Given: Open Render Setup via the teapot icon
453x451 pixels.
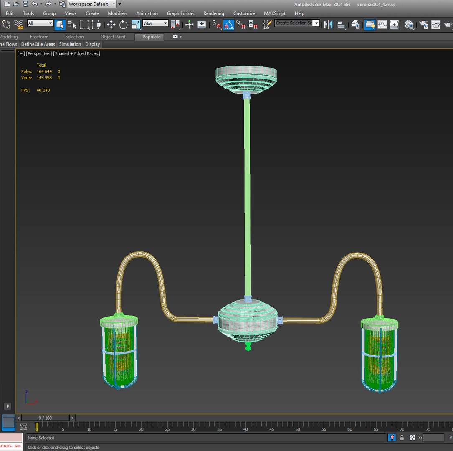Looking at the screenshot, I should 424,25.
